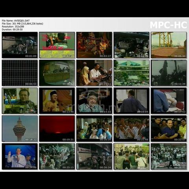Open the street scuffle frame at 00:27:33
189x189 pixels.
pos(132,156)
